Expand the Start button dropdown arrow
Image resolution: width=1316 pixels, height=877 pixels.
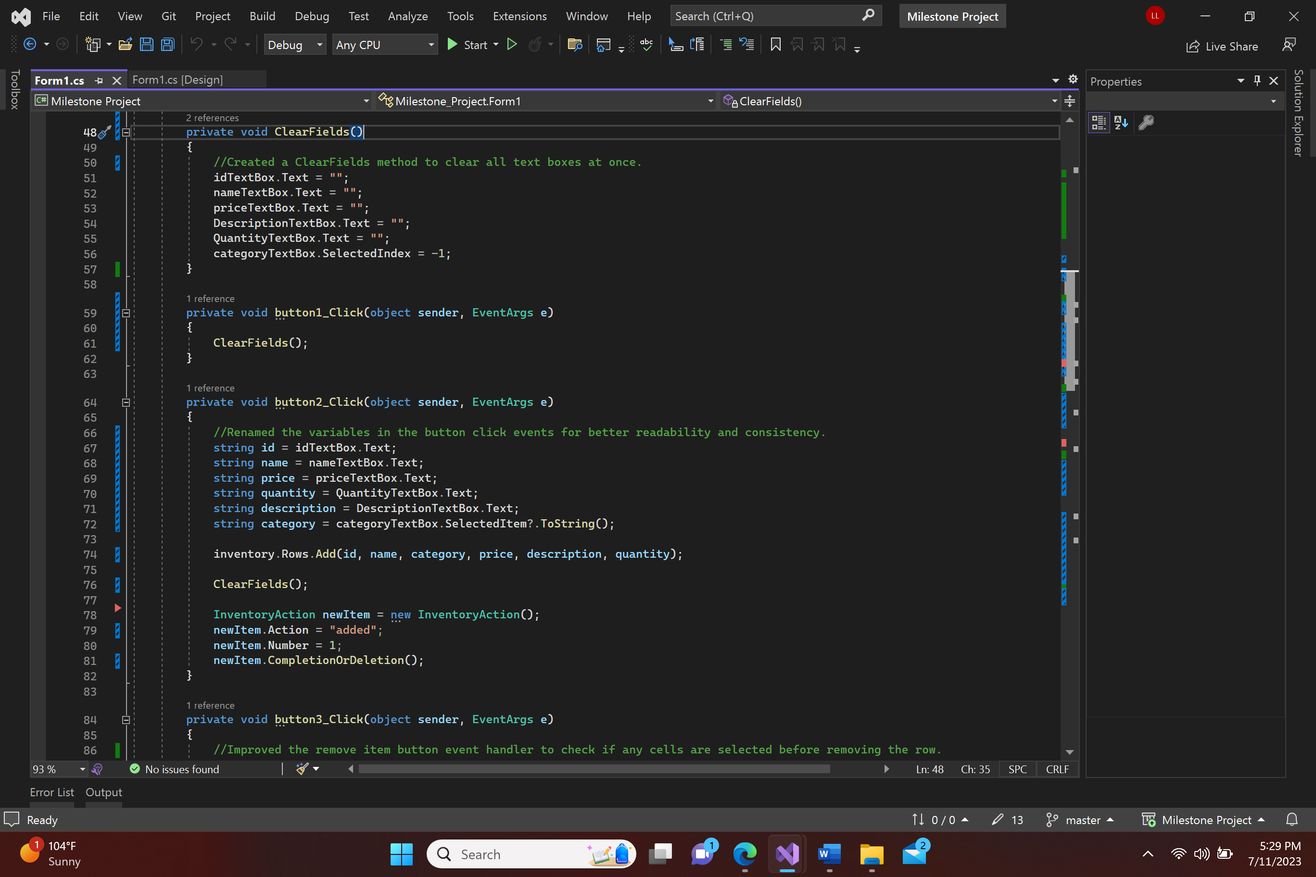[x=496, y=45]
